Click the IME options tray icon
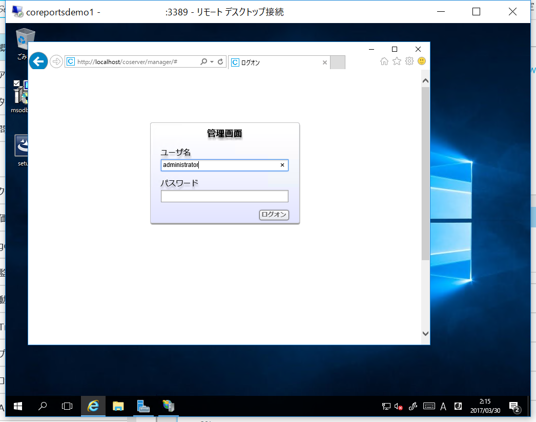Screen dimensions: 536x422 point(458,406)
